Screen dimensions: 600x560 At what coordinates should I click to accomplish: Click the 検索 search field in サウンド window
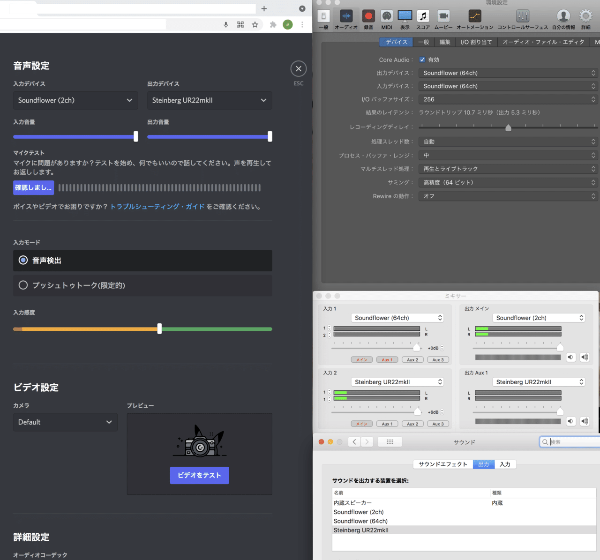[570, 442]
